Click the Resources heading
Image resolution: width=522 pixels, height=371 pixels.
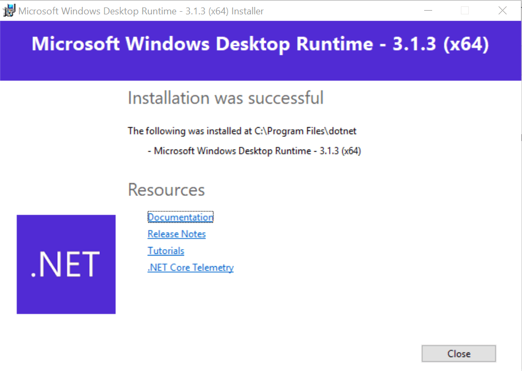(x=166, y=189)
